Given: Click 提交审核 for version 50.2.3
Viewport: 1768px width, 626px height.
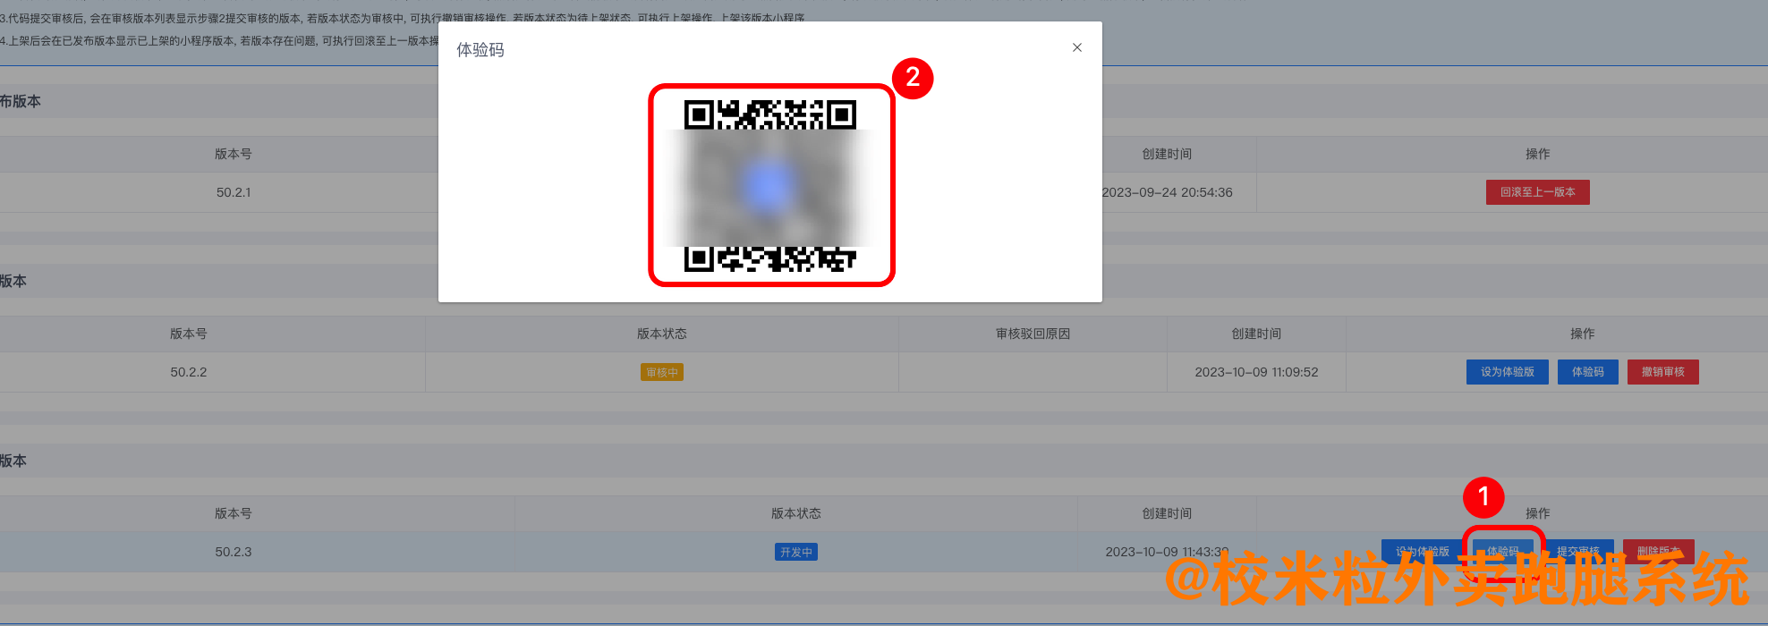Looking at the screenshot, I should 1577,552.
